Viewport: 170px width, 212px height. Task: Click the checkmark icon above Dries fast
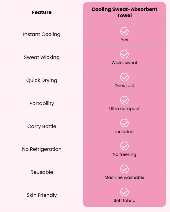coord(124,77)
